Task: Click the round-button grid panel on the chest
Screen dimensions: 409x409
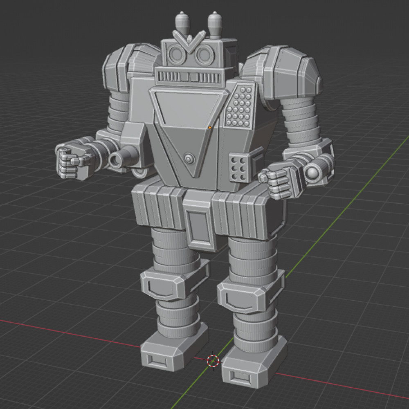Action: coord(240,106)
